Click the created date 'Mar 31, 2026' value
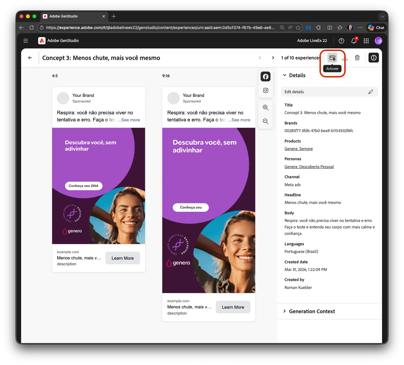 pos(306,270)
